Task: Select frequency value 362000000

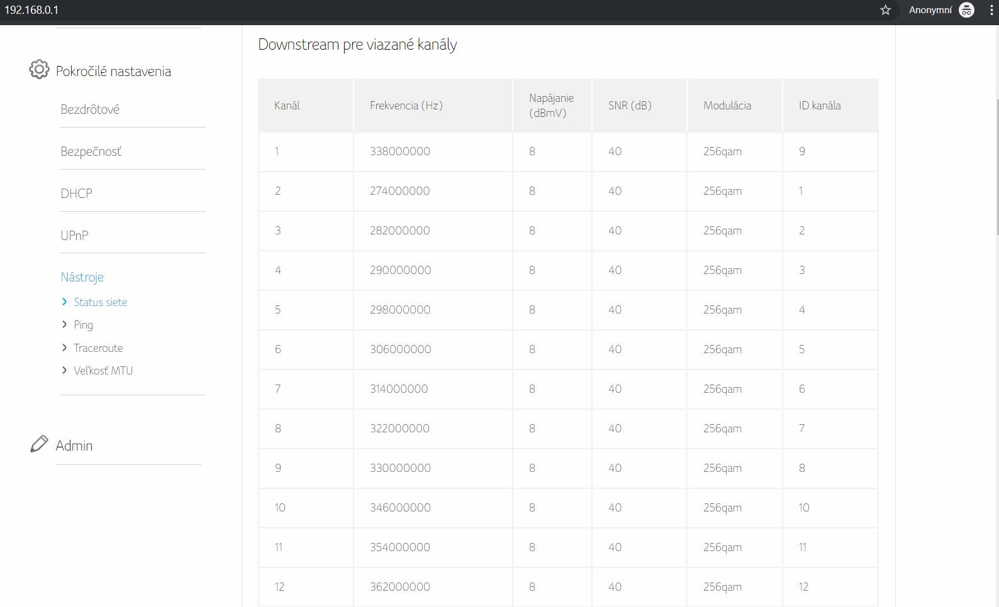Action: (400, 587)
